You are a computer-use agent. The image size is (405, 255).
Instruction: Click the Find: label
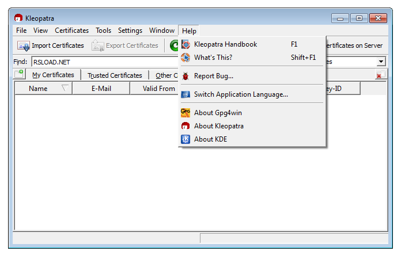click(20, 62)
